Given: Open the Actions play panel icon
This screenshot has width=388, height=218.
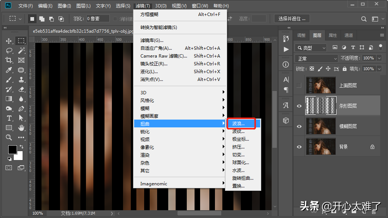Looking at the screenshot, I should point(286,49).
